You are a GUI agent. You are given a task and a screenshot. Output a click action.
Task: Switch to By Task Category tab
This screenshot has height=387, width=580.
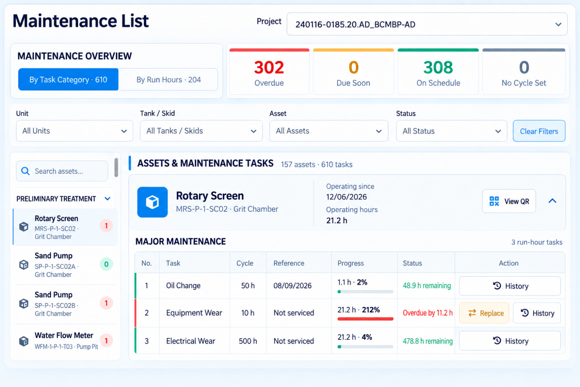click(x=68, y=80)
